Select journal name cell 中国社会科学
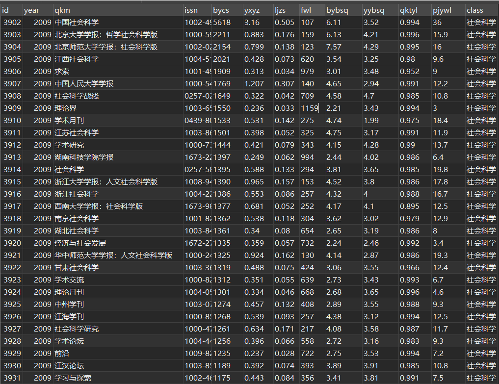499x384 pixels. point(118,23)
